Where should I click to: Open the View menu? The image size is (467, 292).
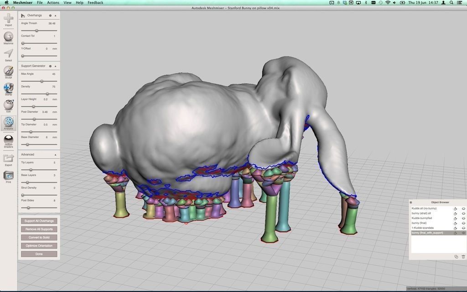click(x=67, y=2)
